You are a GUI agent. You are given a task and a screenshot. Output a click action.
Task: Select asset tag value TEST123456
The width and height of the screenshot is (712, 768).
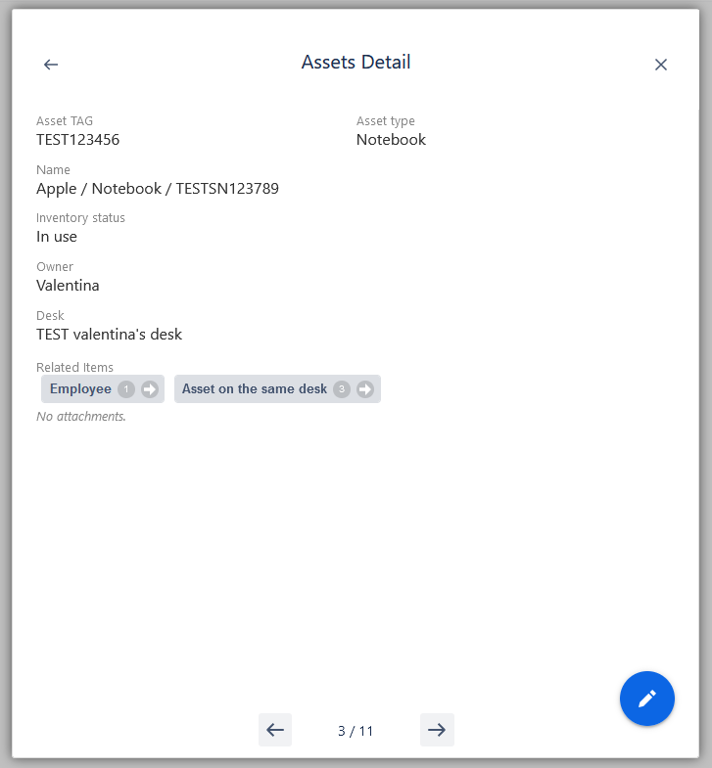click(x=78, y=140)
